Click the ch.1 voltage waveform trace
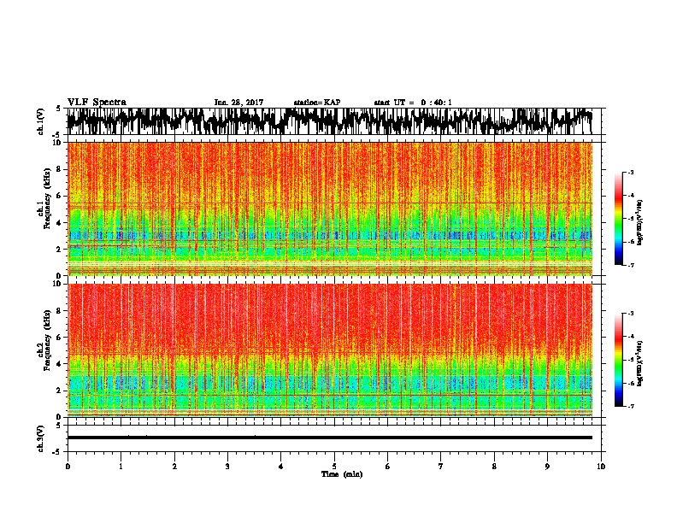The image size is (677, 523). (329, 121)
